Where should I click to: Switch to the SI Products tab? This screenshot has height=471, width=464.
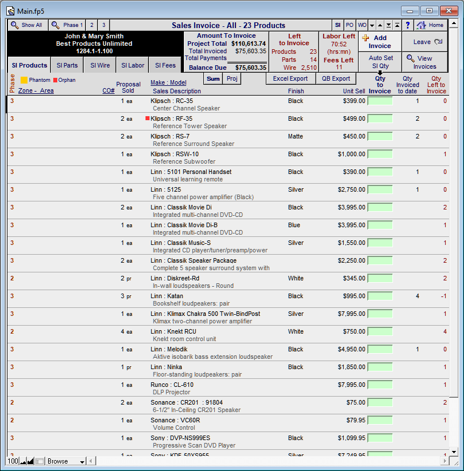(29, 65)
